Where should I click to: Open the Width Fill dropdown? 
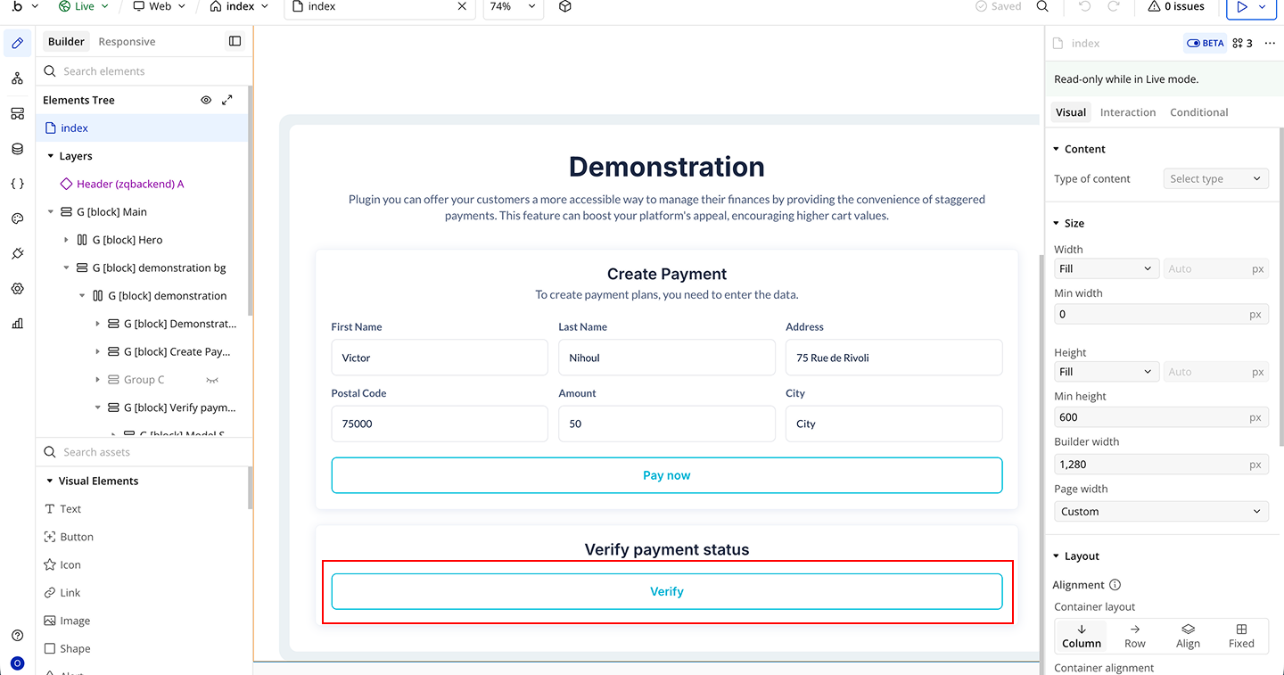[x=1106, y=268]
